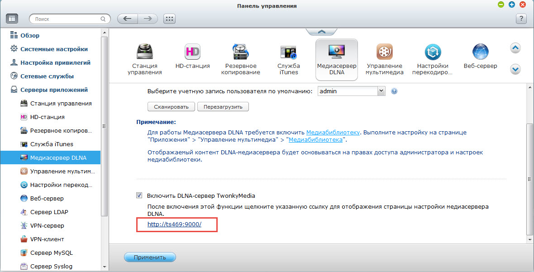
Task: Open the grid view of all settings
Action: click(169, 19)
